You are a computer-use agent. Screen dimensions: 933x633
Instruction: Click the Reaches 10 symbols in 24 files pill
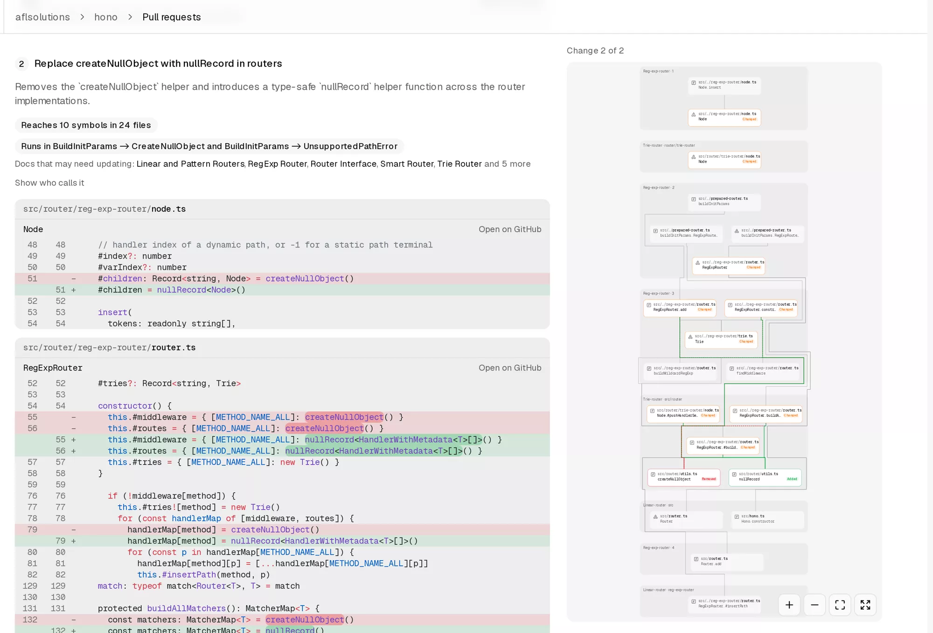[86, 125]
